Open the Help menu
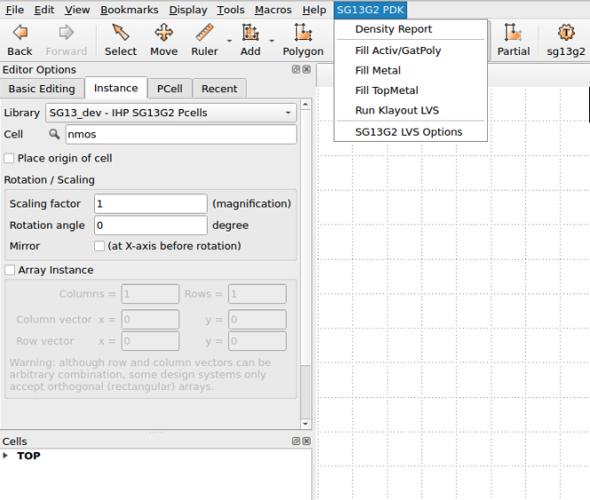 click(314, 10)
